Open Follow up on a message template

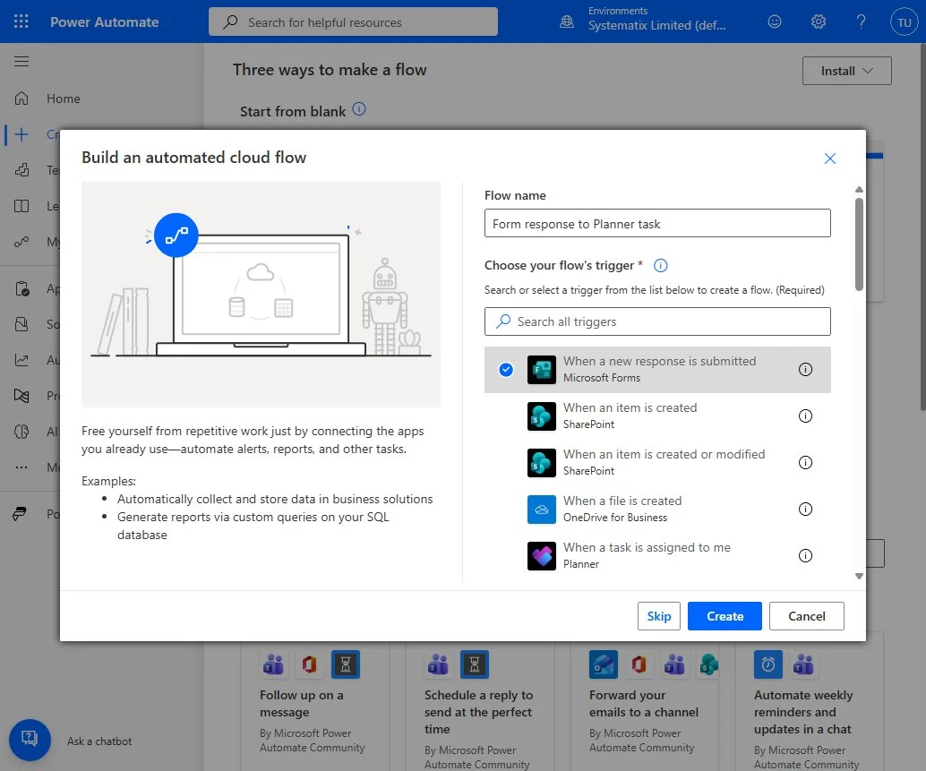314,705
